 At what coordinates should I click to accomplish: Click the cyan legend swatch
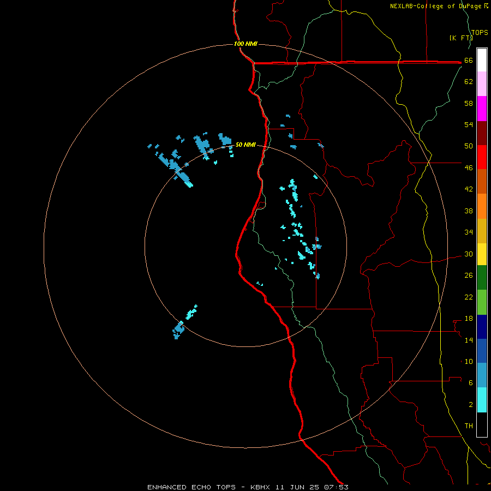point(482,400)
